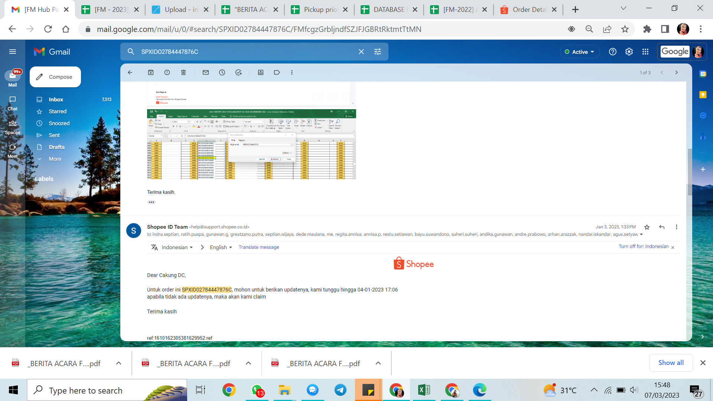Change target language English dropdown
Image resolution: width=713 pixels, height=401 pixels.
pyautogui.click(x=221, y=247)
